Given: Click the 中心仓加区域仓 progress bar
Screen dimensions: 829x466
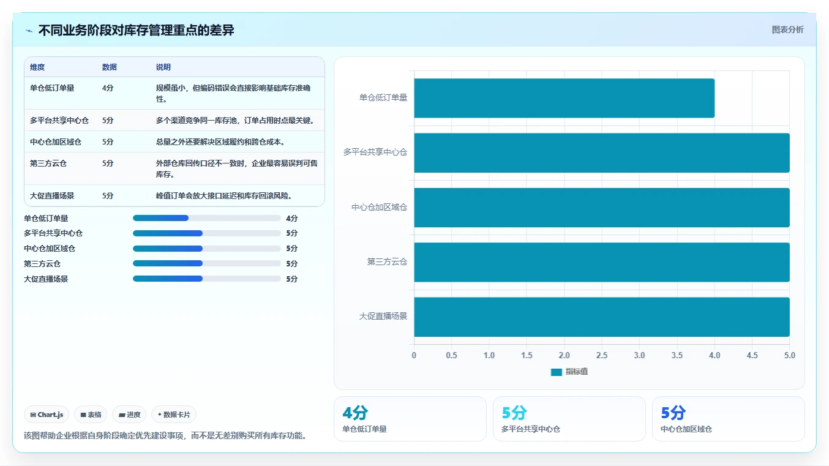Looking at the screenshot, I should click(207, 249).
